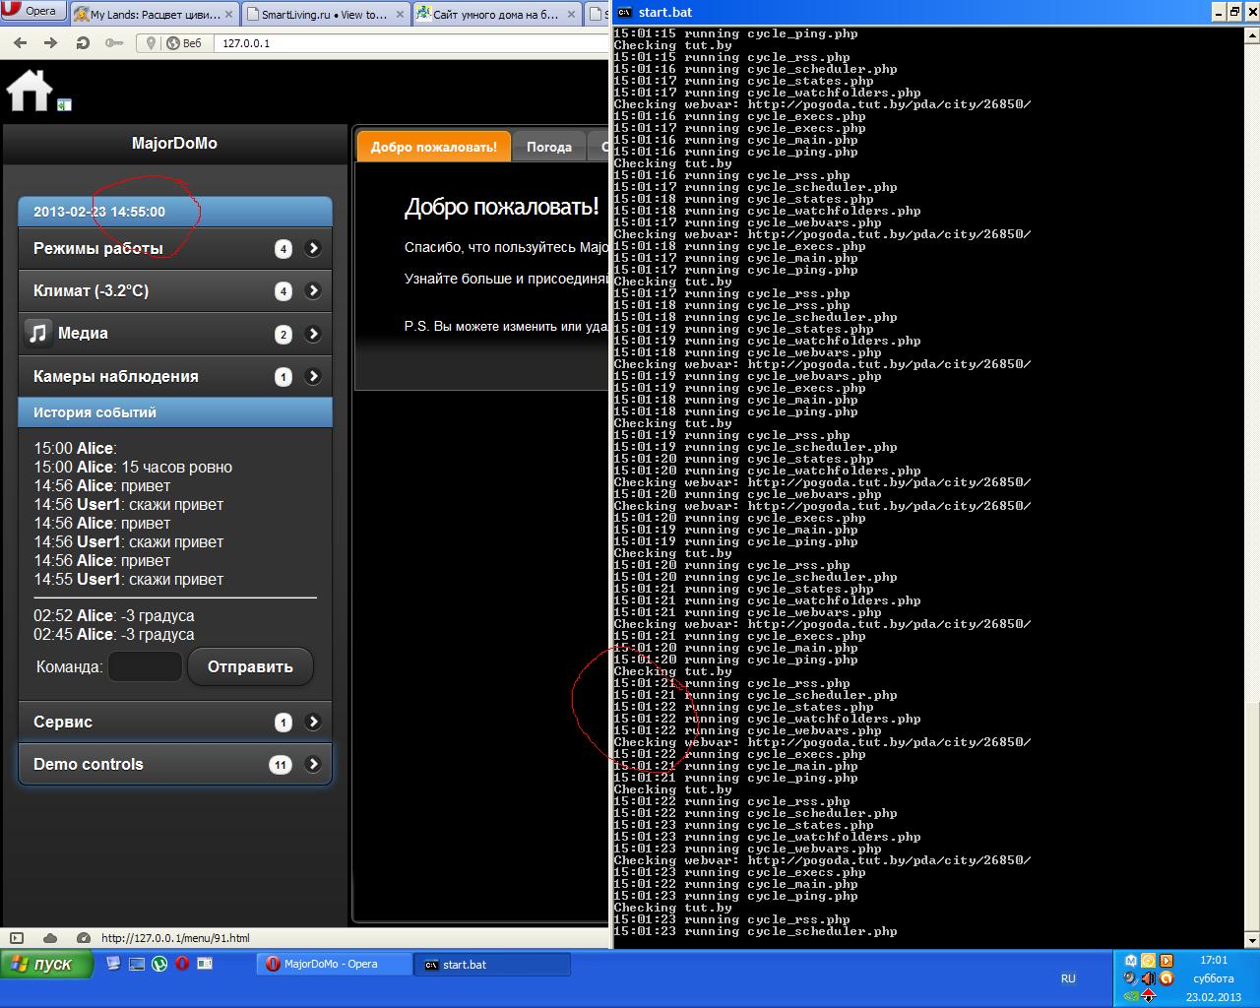1260x1008 pixels.
Task: Expand the Сервис section arrow
Action: coord(313,722)
